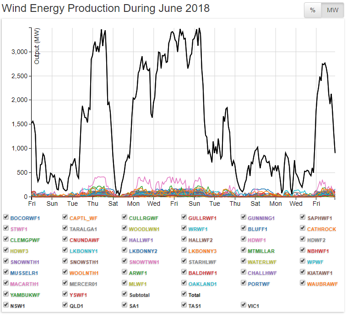Click the LKBONNY3 legend label
Viewport: 347px width, 316px height.
click(x=202, y=251)
